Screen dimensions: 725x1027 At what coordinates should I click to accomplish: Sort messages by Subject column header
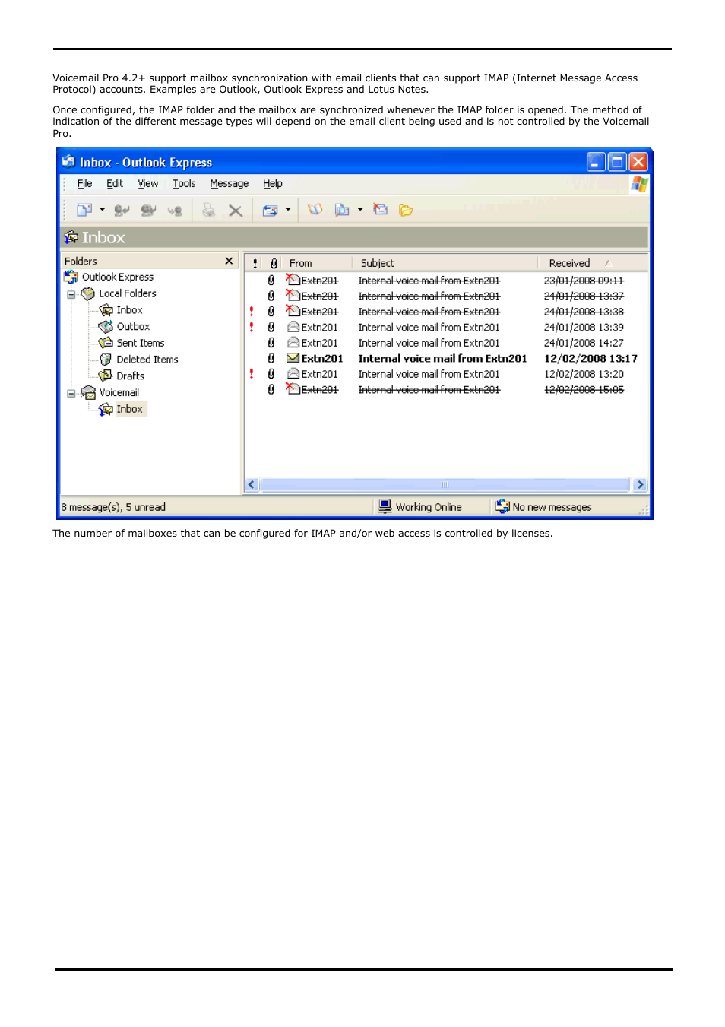click(x=445, y=263)
